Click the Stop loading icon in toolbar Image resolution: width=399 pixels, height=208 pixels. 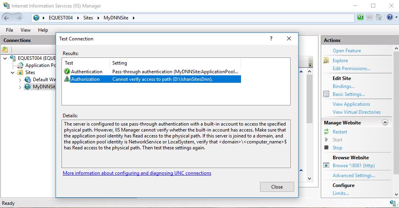tap(370, 17)
